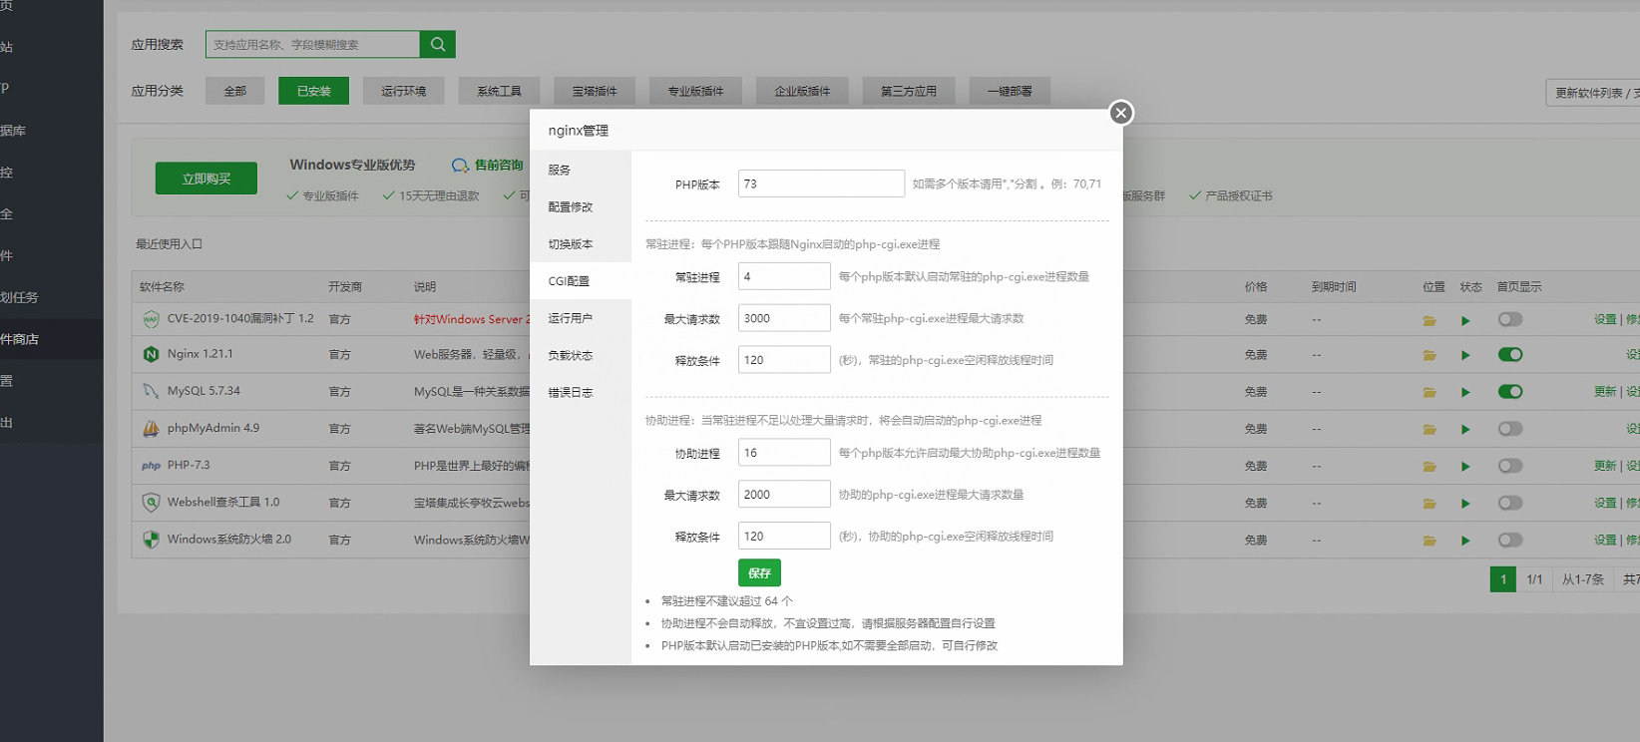Filter apps by 一键部署 category

click(1010, 91)
